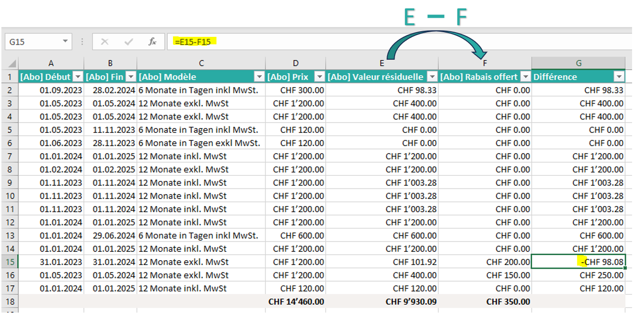Viewport: 633px width, 313px height.
Task: Select row 15 header
Action: pos(10,262)
